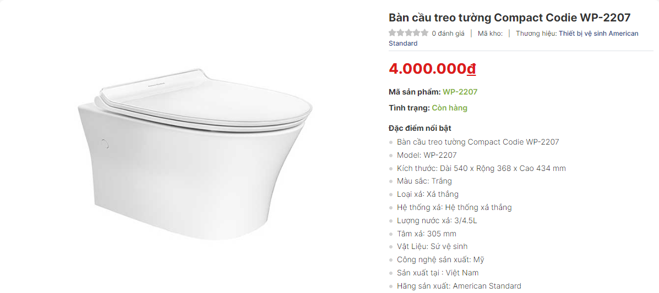The width and height of the screenshot is (659, 293).
Task: Click the toilet product image
Action: coord(194,154)
